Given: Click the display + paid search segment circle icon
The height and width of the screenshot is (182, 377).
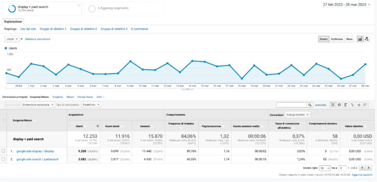Looking at the screenshot, I should 12,9.
